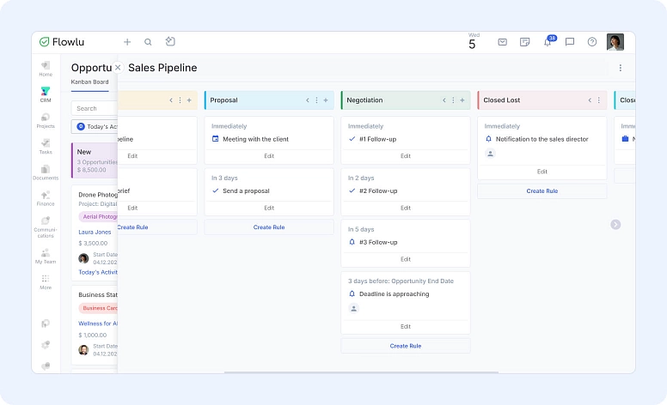
Task: Create Rule in Negotiation column
Action: pos(406,346)
